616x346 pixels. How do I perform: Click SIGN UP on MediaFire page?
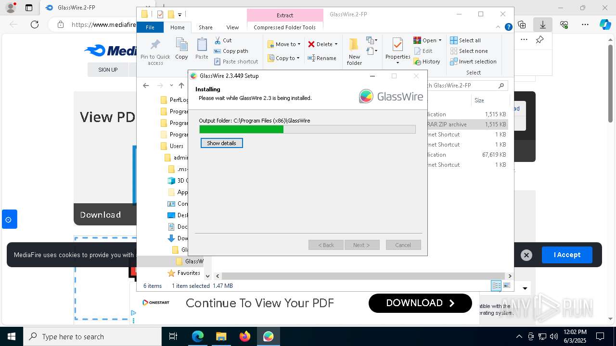[x=108, y=70]
